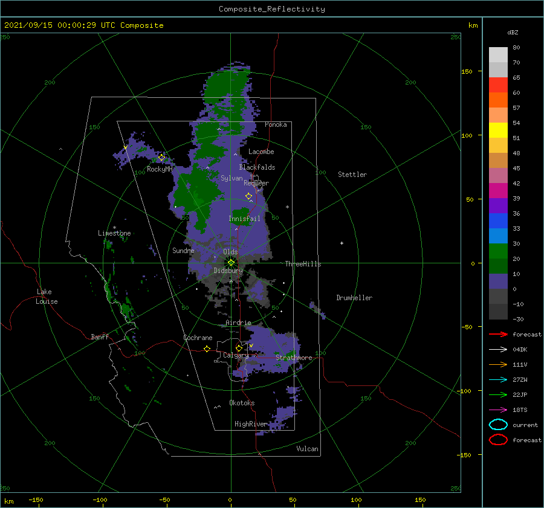Click the asterisk marker near Limestone

[114, 228]
